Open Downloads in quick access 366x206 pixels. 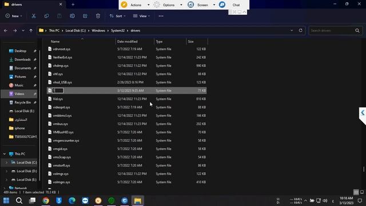coord(22,60)
